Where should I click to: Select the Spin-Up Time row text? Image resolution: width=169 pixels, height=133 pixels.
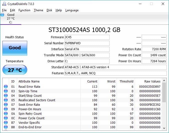pos(28,91)
